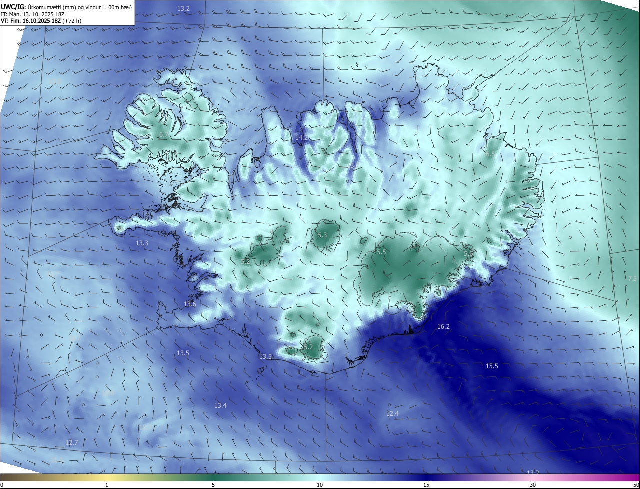Viewport: 640px width, 489px height.
Task: Click the 30 tick on the color scale
Action: (533, 485)
